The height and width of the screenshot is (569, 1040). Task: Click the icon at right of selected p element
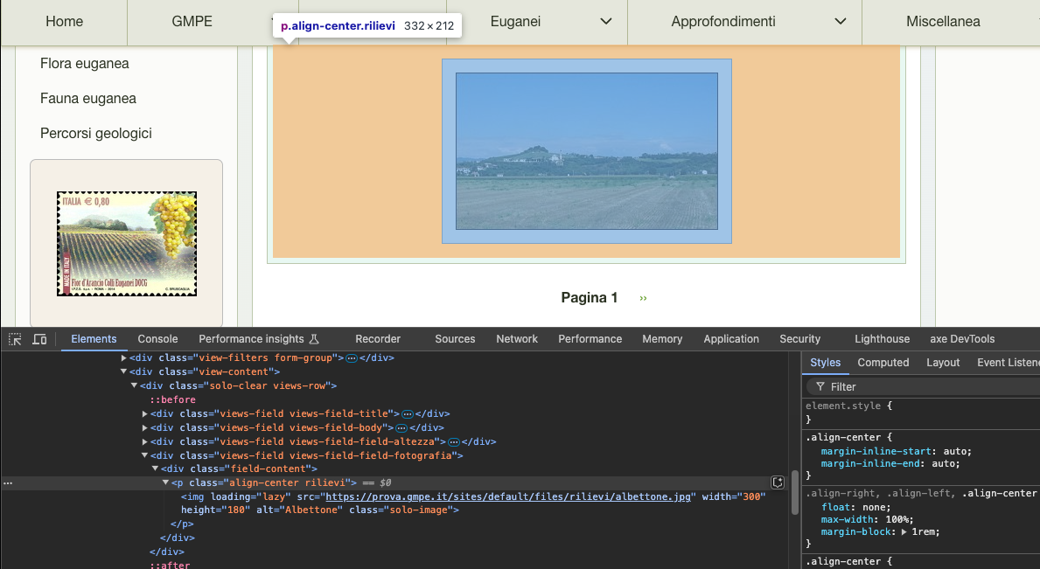click(777, 482)
